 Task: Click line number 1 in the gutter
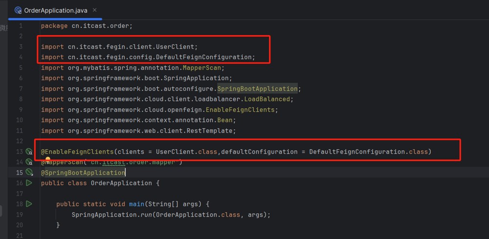(x=21, y=26)
